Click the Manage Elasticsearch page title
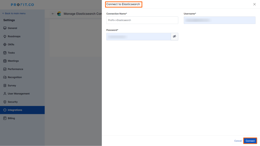 click(x=83, y=14)
